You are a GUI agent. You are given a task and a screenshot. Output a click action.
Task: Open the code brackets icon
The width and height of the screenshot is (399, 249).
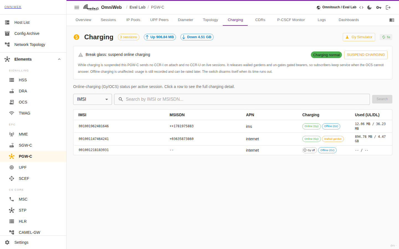click(361, 7)
